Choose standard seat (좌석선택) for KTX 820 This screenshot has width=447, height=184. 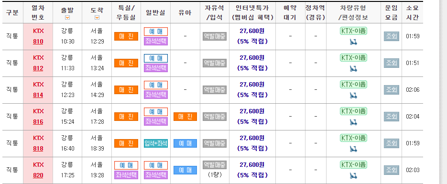coord(156,175)
